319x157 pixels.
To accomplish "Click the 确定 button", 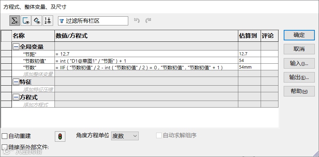I will point(299,35).
